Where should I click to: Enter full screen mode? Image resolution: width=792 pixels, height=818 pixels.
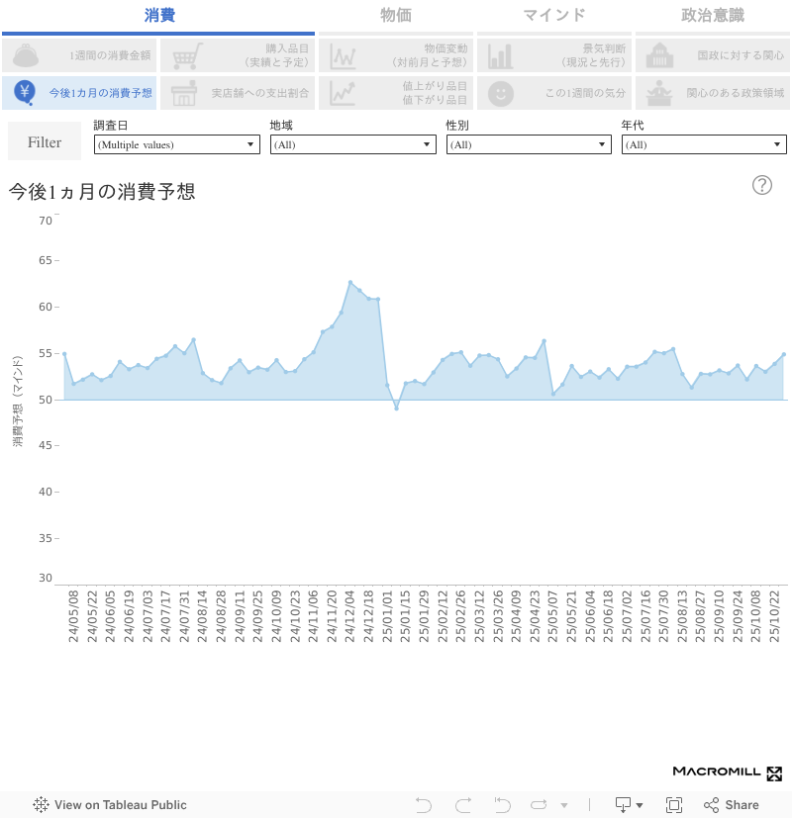(674, 805)
